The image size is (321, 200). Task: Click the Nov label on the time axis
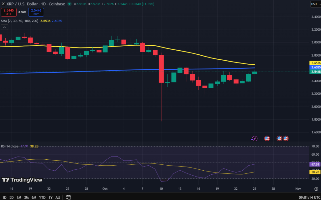point(298,188)
